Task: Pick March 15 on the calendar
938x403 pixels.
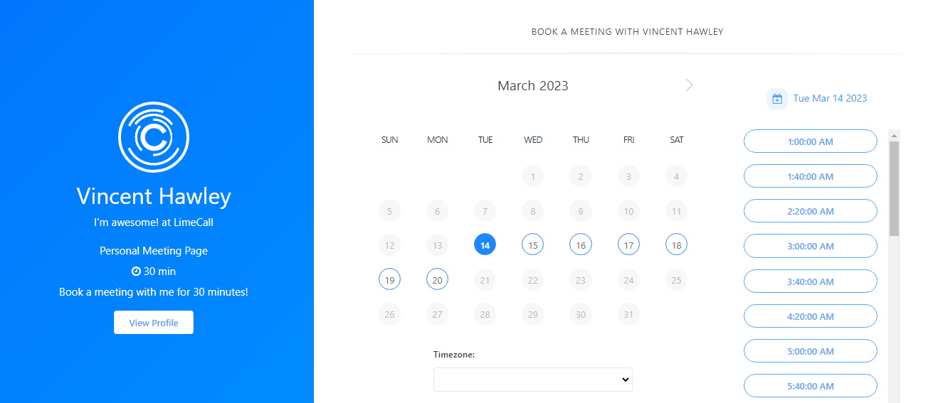Action: coord(532,245)
